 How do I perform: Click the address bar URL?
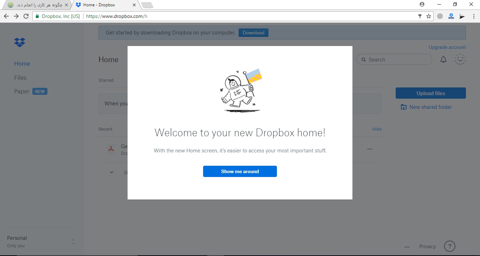(117, 16)
